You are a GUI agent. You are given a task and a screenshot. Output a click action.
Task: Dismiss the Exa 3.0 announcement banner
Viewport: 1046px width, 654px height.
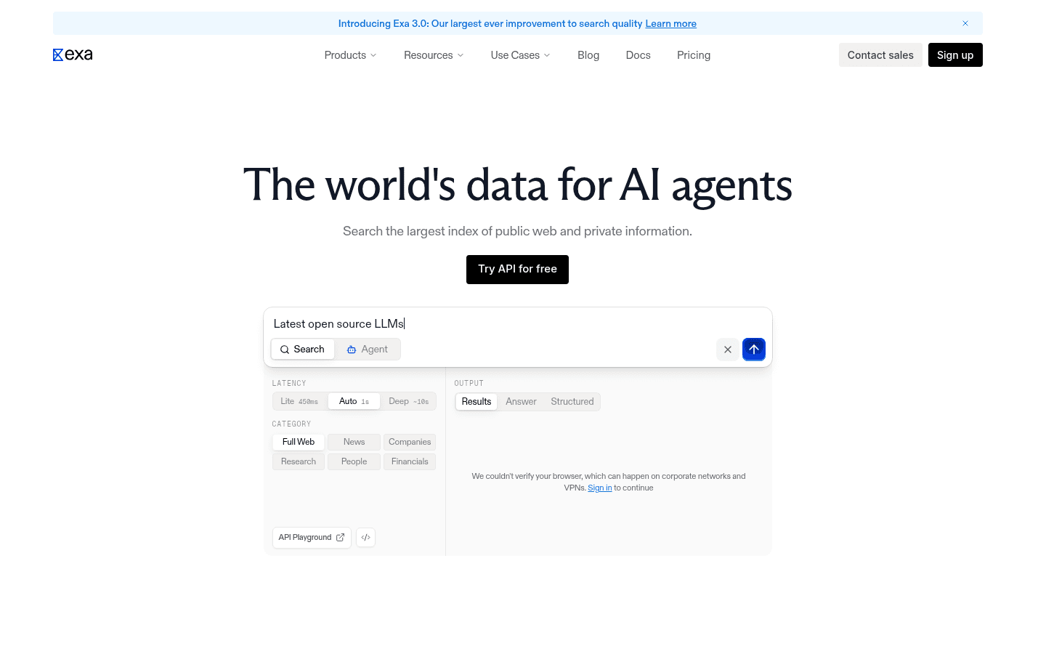coord(965,23)
